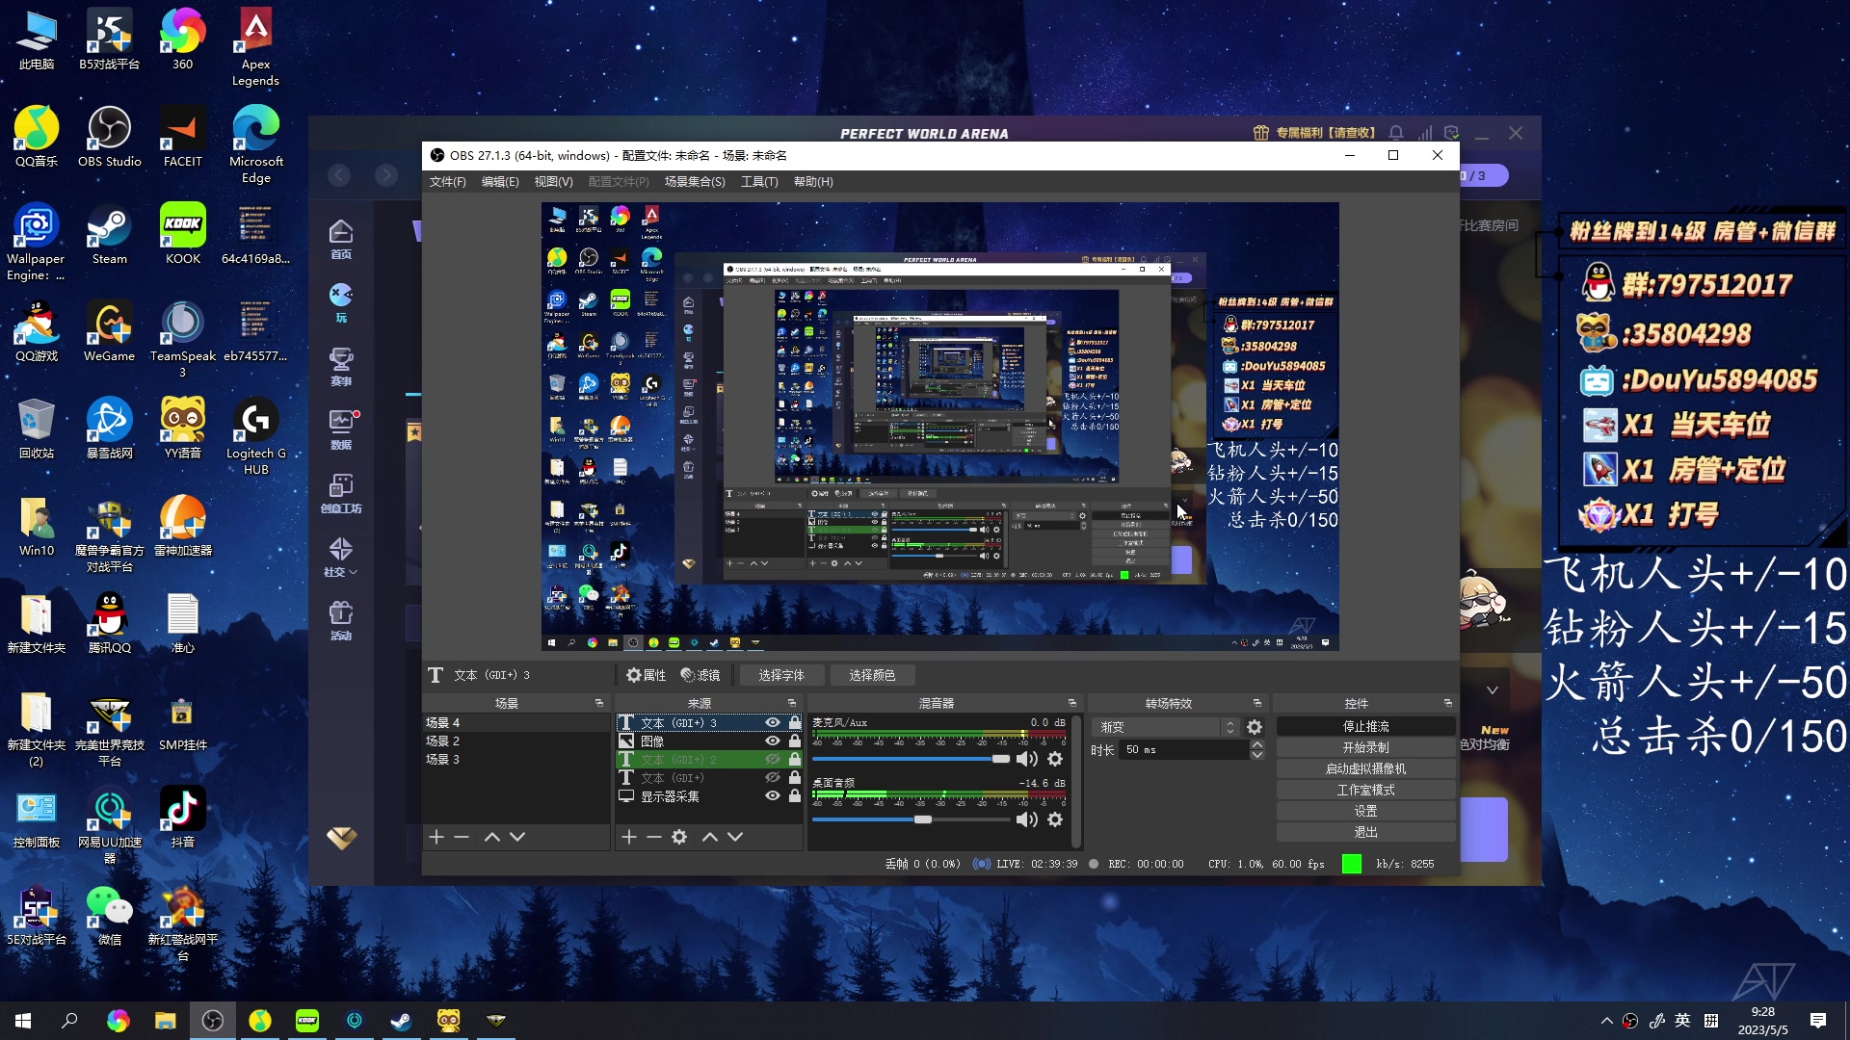Open the 抖音 desktop icon
The image size is (1850, 1040).
click(183, 818)
